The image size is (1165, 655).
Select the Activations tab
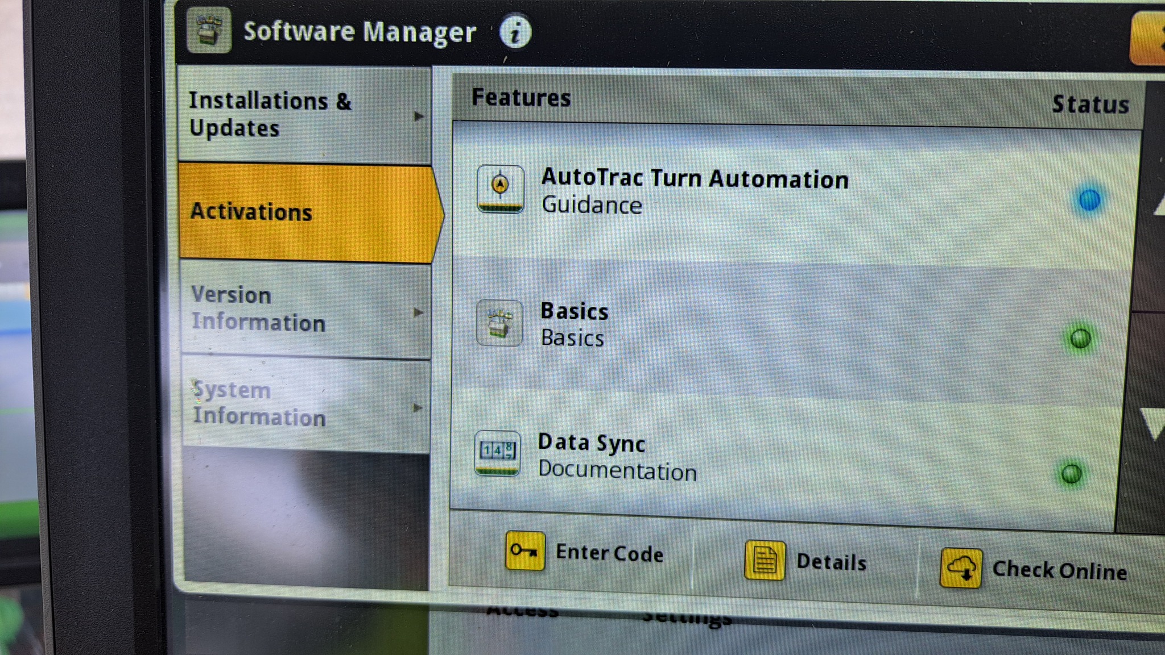tap(310, 212)
